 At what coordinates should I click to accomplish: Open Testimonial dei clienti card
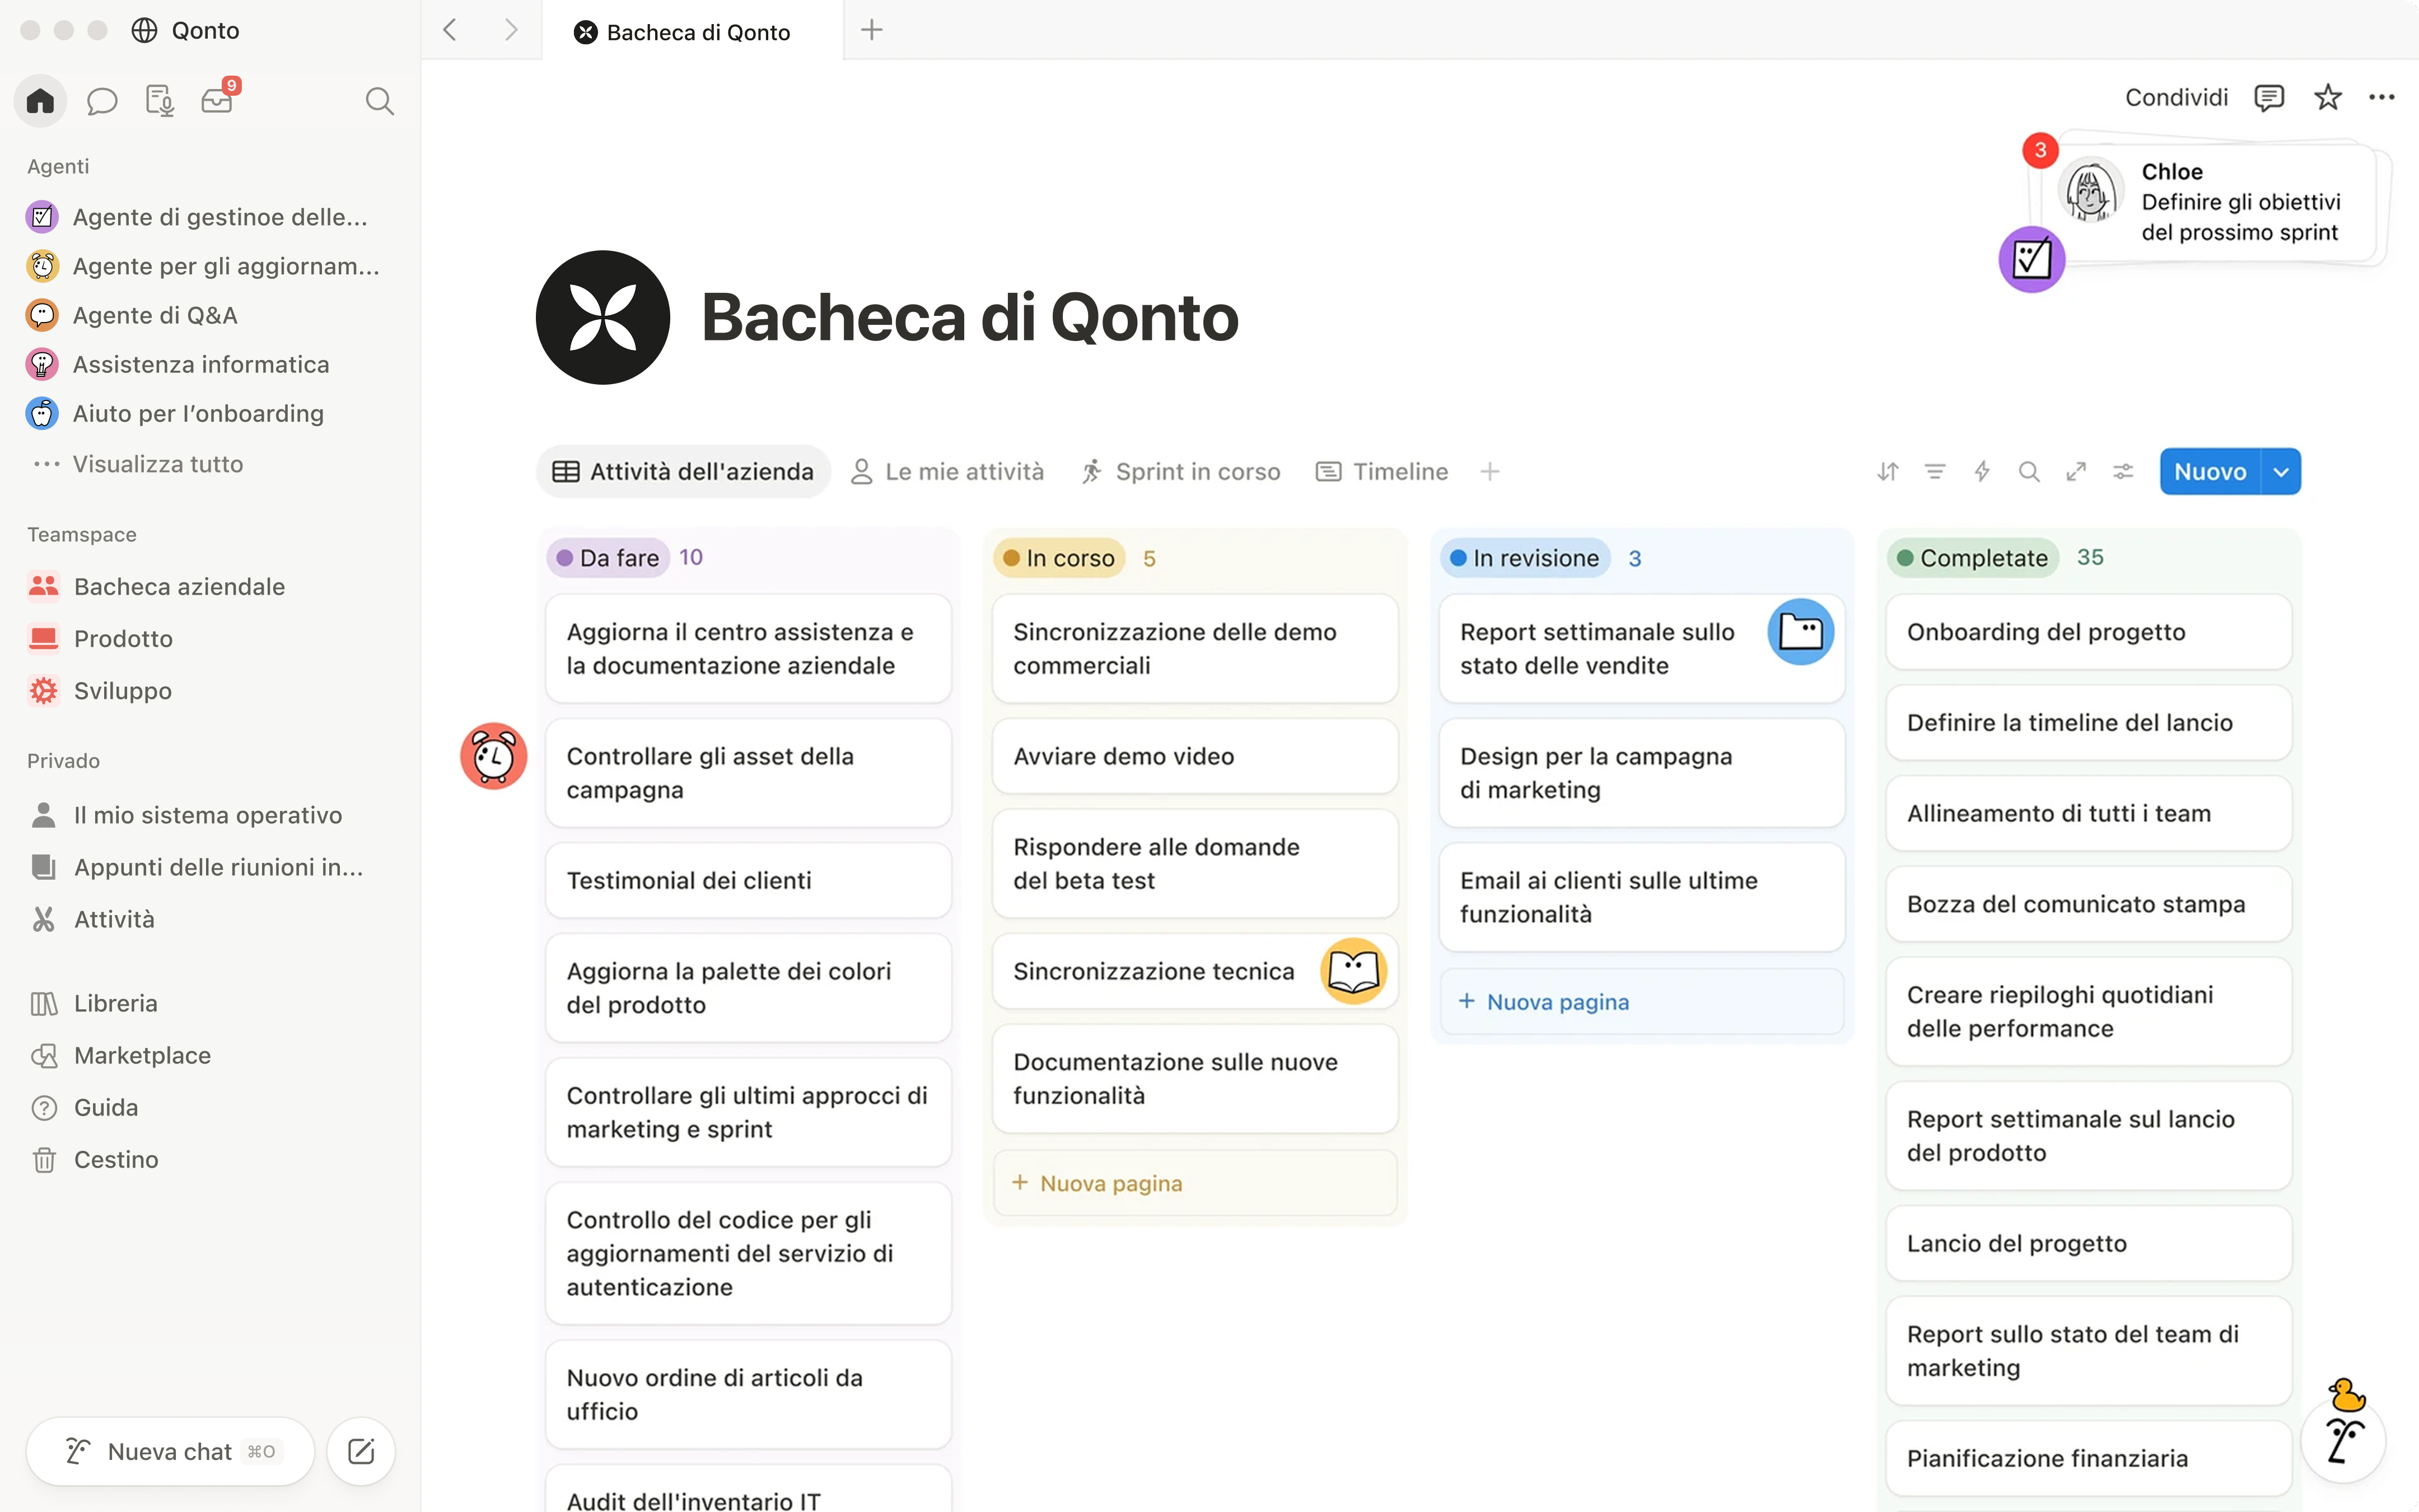pos(748,881)
